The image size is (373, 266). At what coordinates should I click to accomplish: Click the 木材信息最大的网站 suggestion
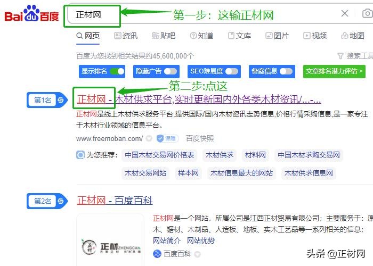click(x=241, y=173)
